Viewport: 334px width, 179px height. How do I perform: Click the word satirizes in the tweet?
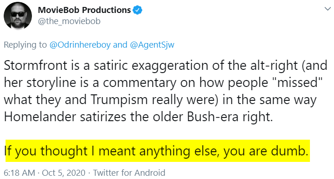[x=103, y=117]
